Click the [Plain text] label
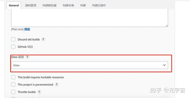The image size is (190, 98). tap(17, 29)
